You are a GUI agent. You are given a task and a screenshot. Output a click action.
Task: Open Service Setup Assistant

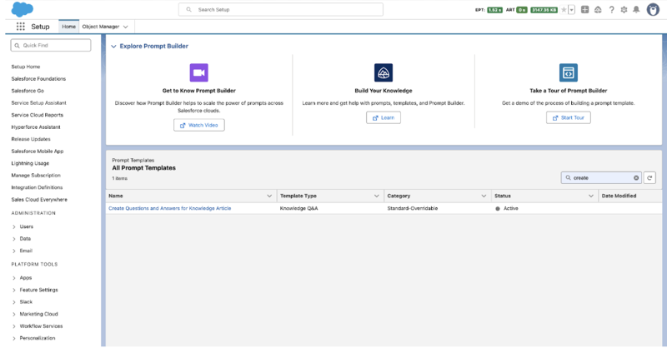pyautogui.click(x=38, y=103)
